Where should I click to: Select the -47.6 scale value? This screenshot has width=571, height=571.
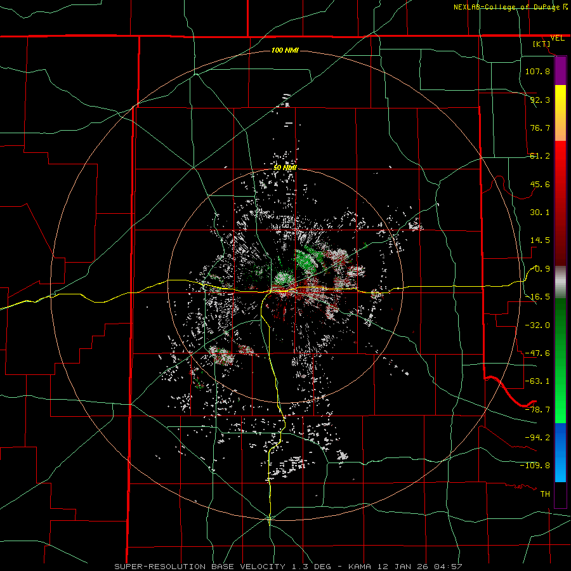point(537,353)
